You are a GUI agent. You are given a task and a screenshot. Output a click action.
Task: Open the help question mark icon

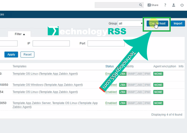click(x=165, y=5)
